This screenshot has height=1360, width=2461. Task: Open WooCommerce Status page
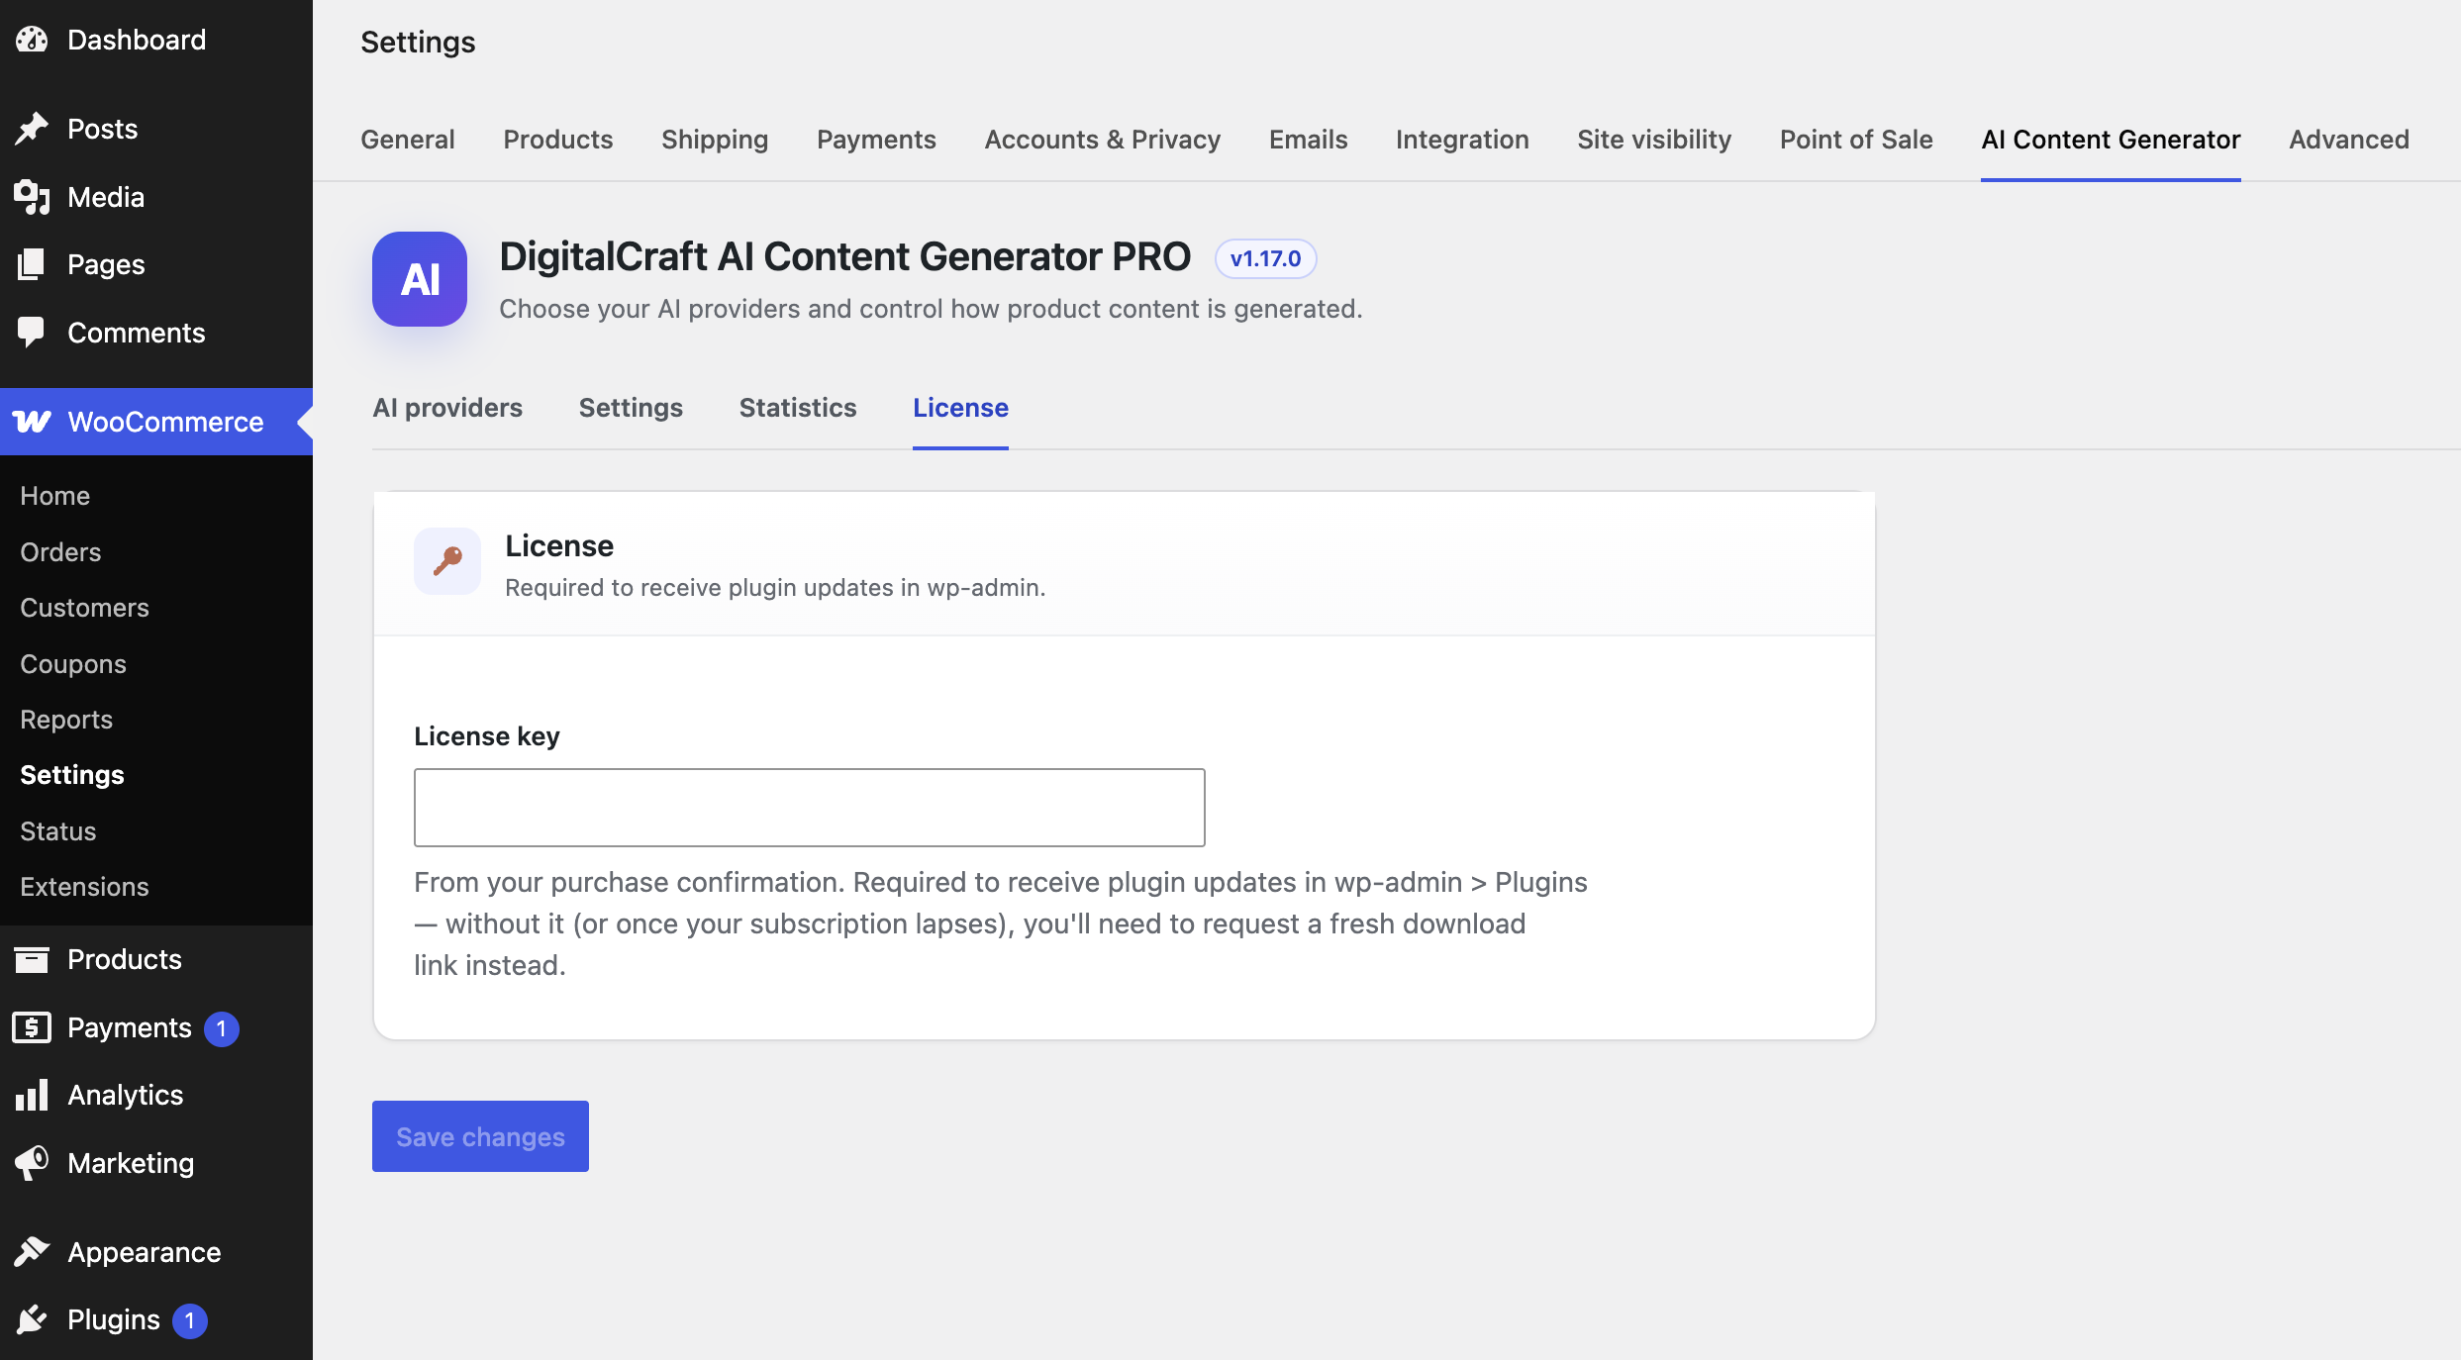(58, 831)
